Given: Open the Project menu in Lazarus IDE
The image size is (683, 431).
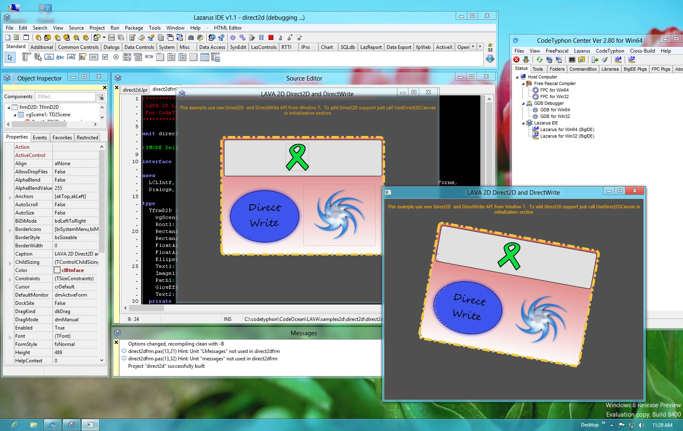Looking at the screenshot, I should point(97,28).
